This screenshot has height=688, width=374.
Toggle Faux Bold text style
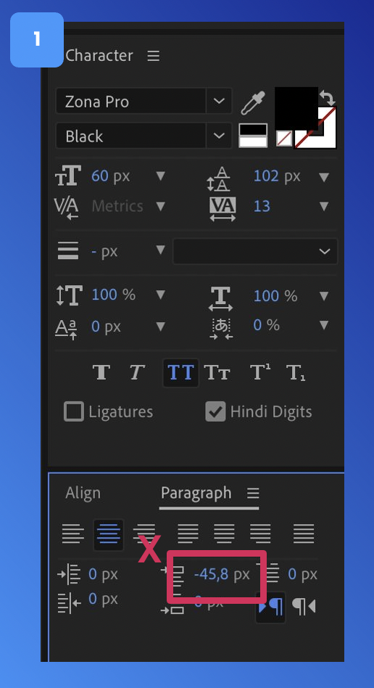101,372
